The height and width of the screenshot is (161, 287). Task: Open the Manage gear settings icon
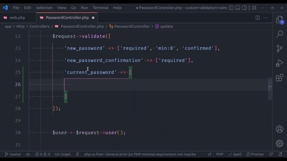point(279,144)
